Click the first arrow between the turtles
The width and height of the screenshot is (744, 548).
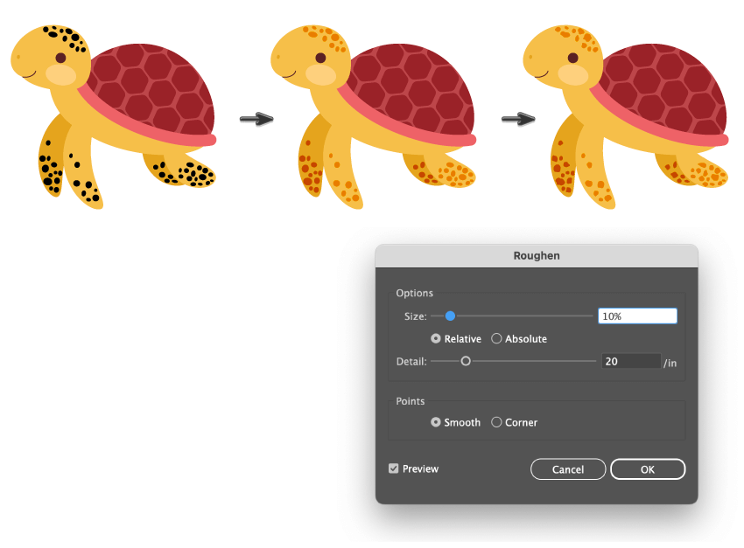256,120
